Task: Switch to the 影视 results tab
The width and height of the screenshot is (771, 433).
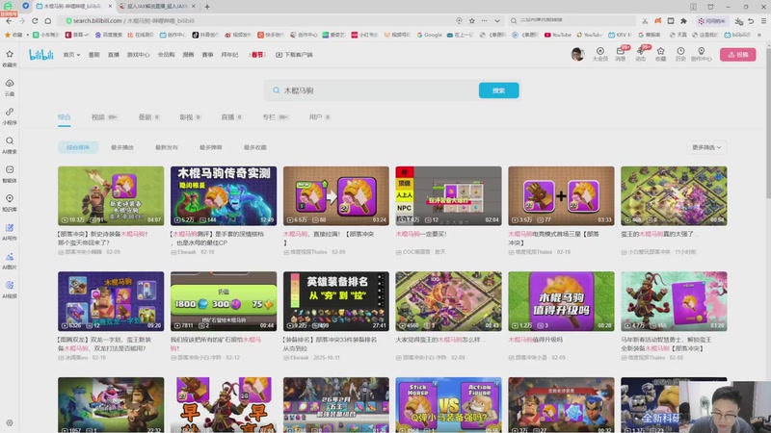Action: (x=190, y=117)
